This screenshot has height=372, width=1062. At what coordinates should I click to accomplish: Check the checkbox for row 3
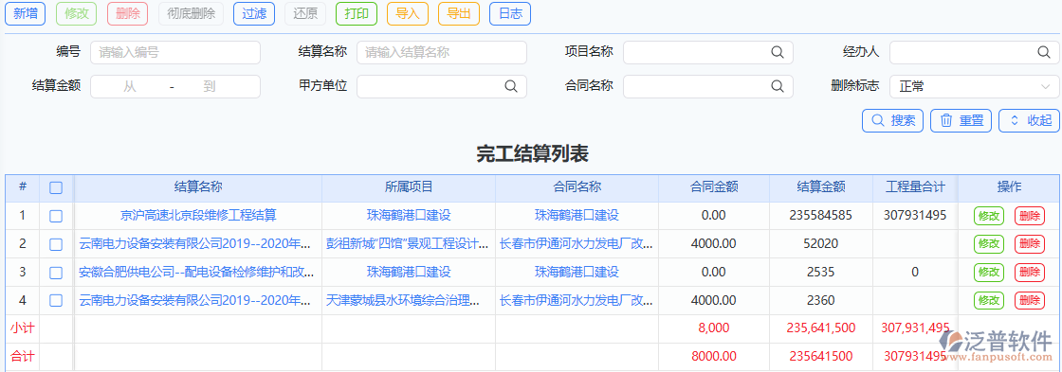tap(56, 273)
